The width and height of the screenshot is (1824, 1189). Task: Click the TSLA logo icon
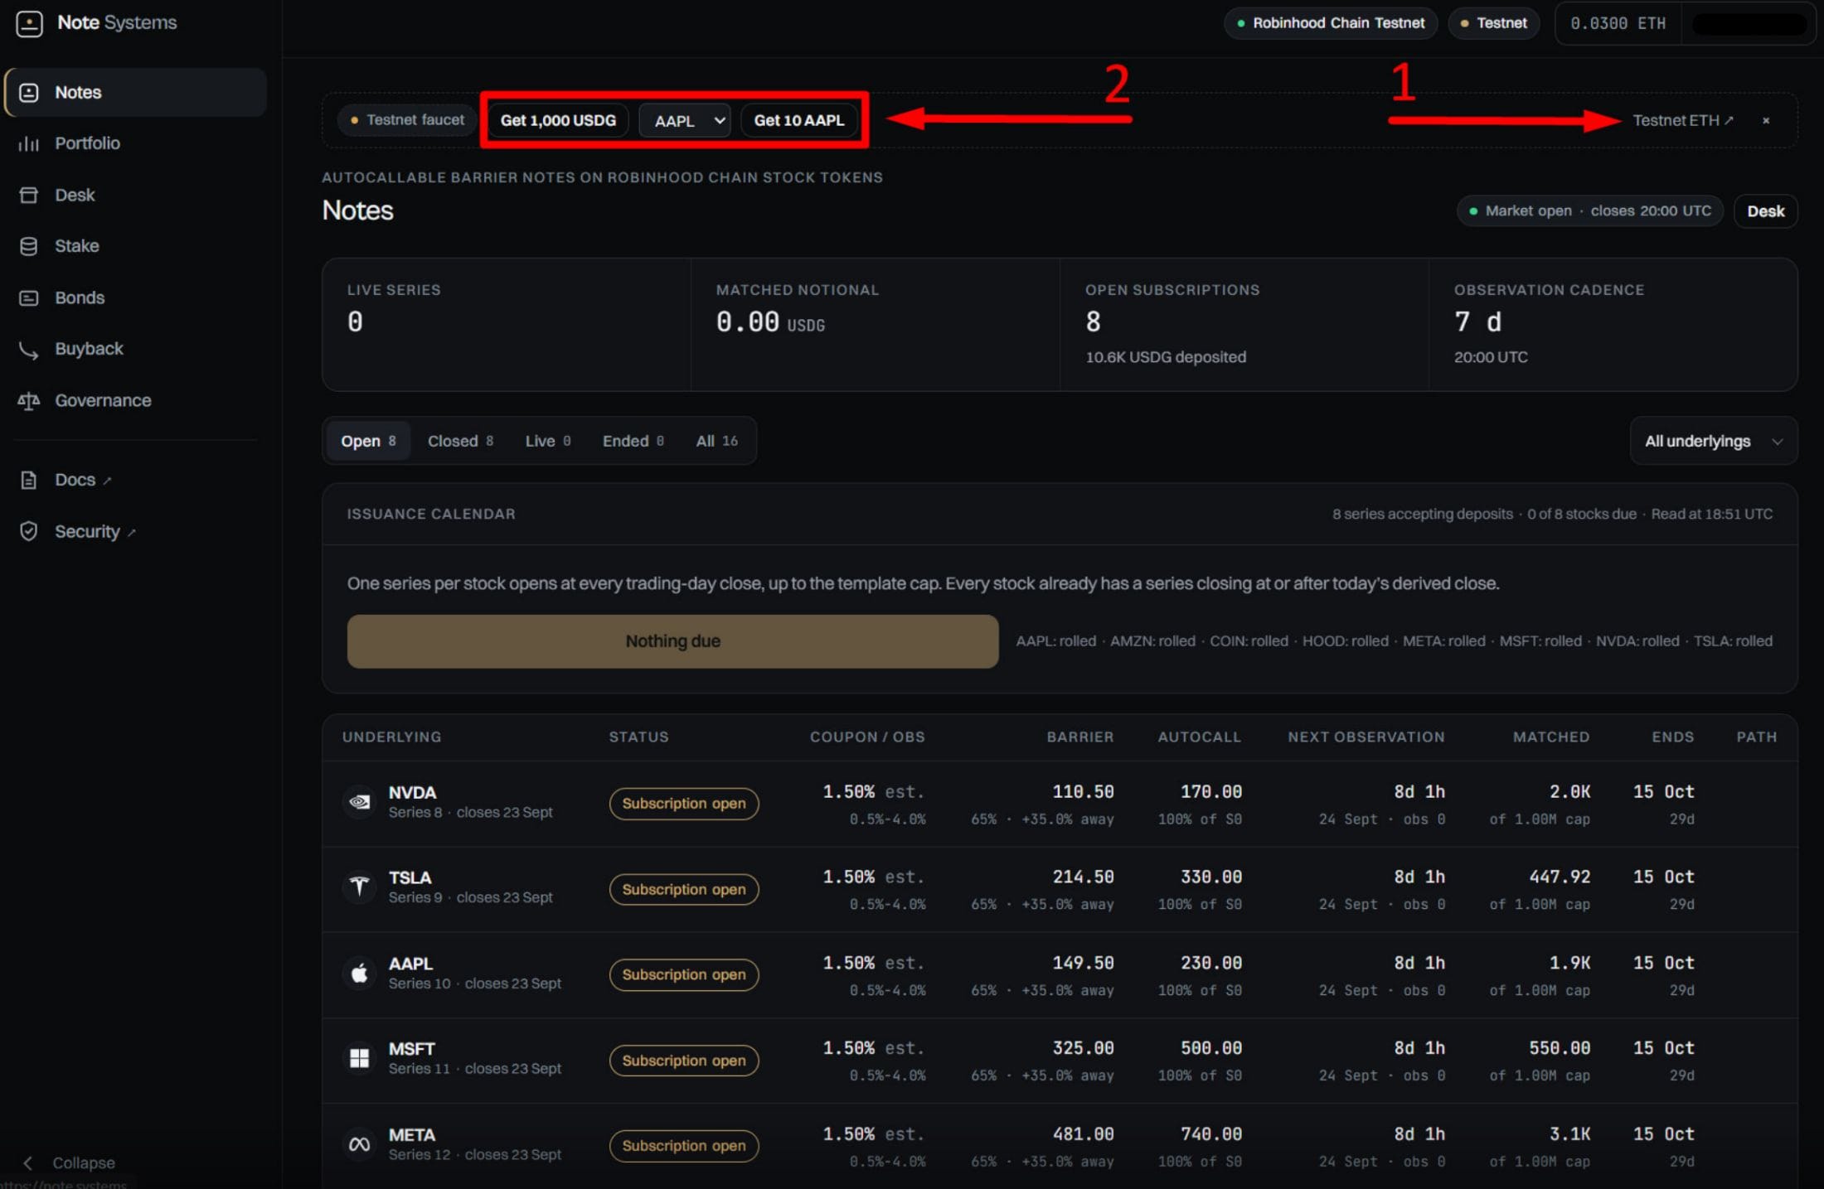[x=359, y=887]
